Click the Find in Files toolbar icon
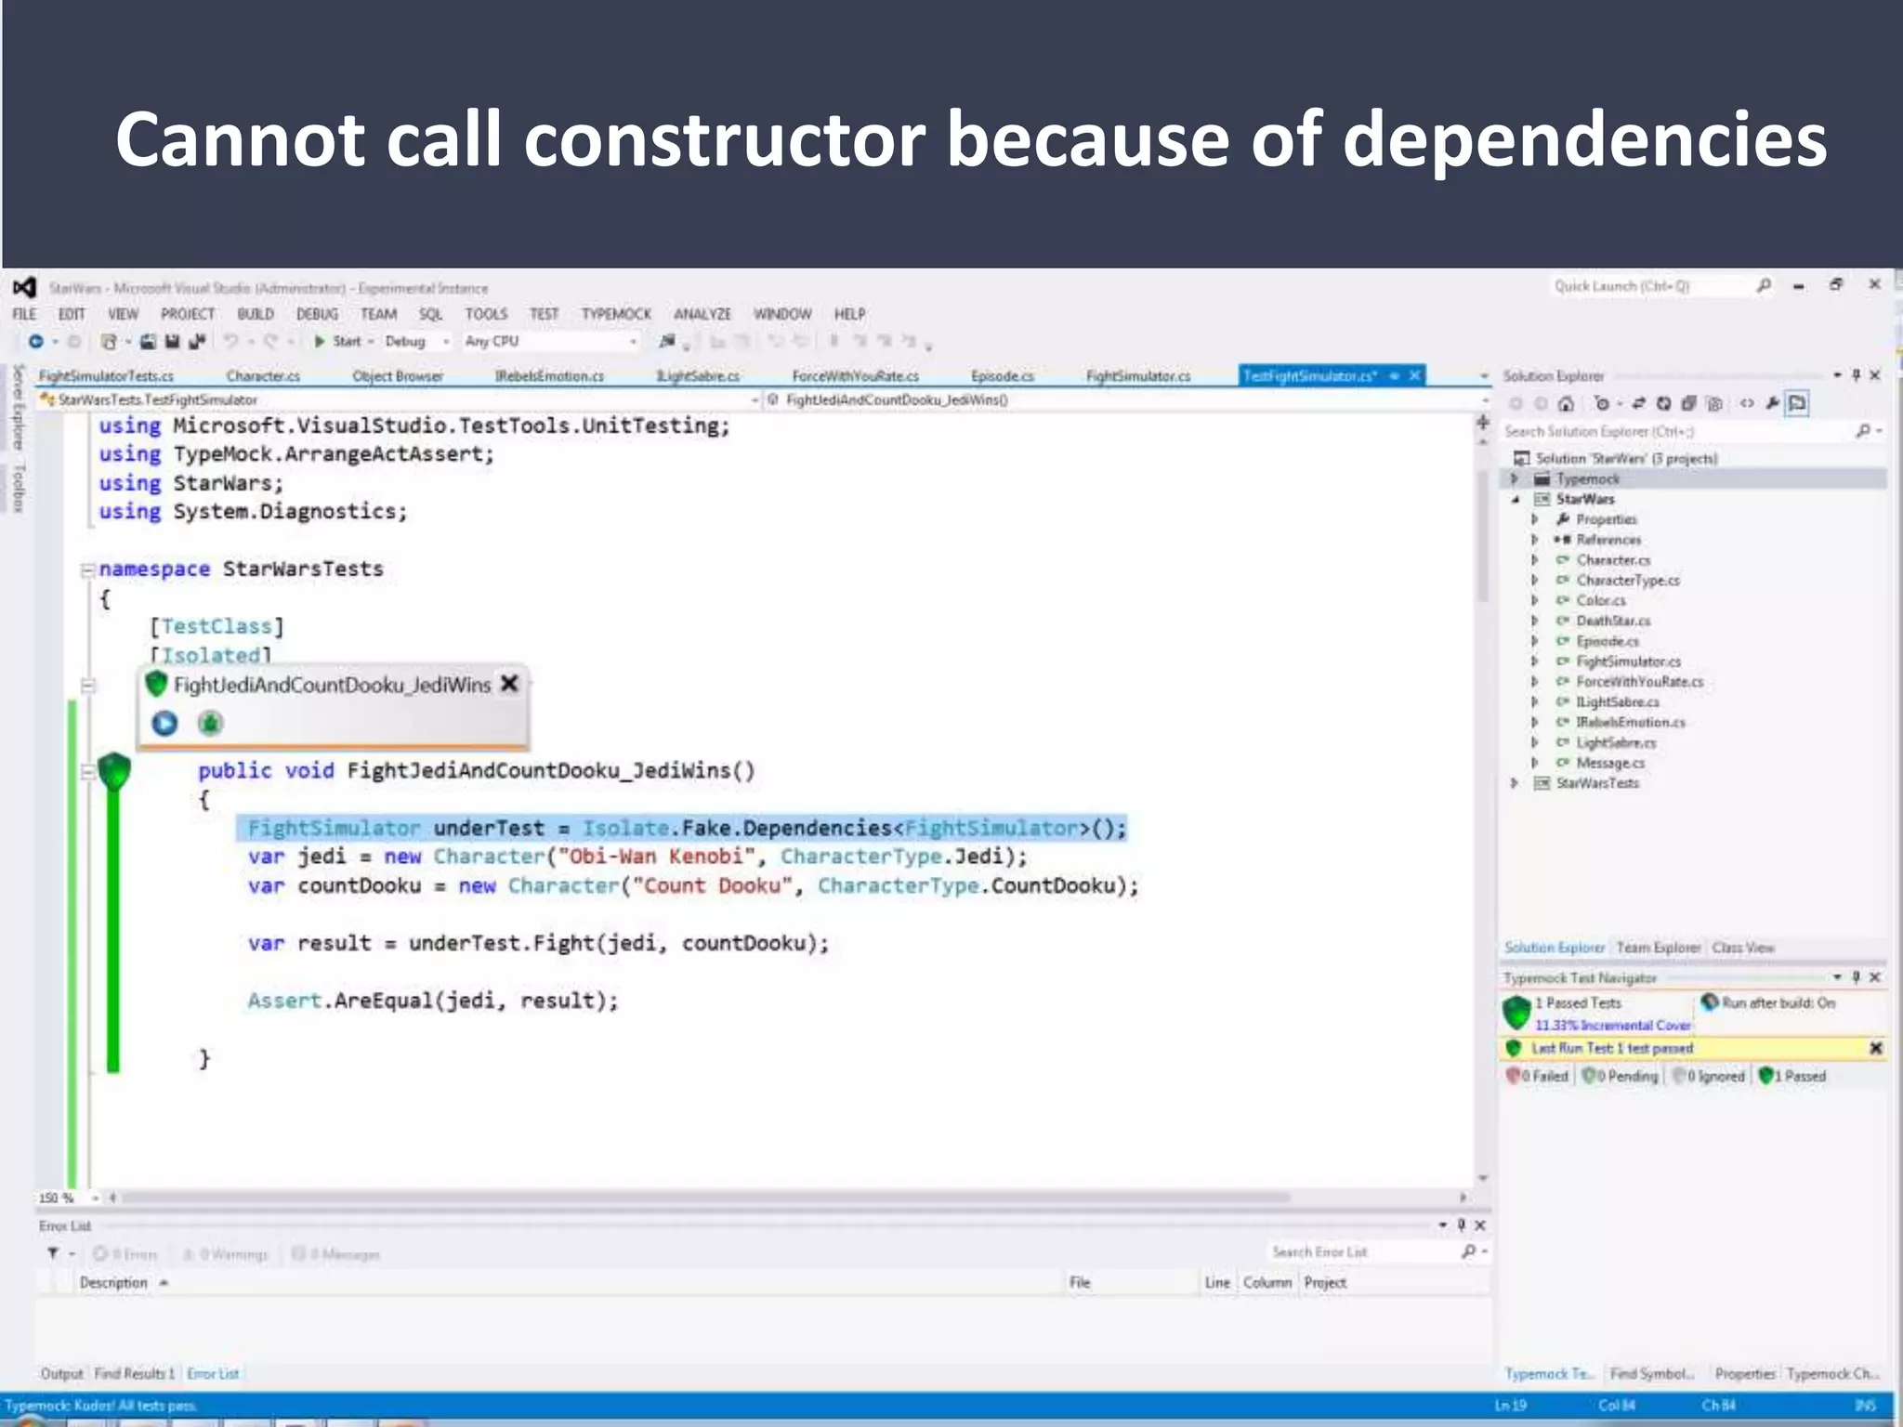This screenshot has width=1903, height=1427. (667, 341)
